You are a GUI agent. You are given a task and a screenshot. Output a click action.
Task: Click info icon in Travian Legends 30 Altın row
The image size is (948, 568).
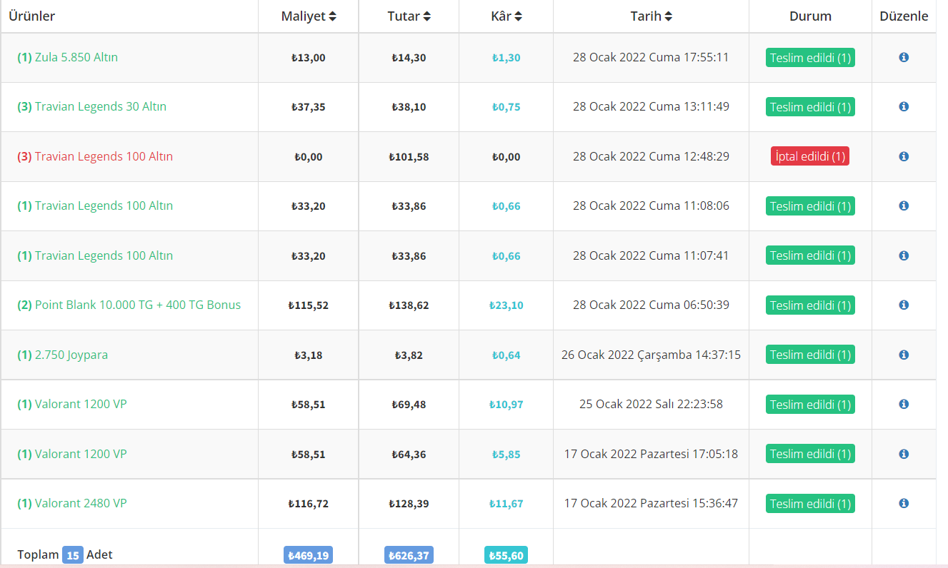pyautogui.click(x=904, y=106)
